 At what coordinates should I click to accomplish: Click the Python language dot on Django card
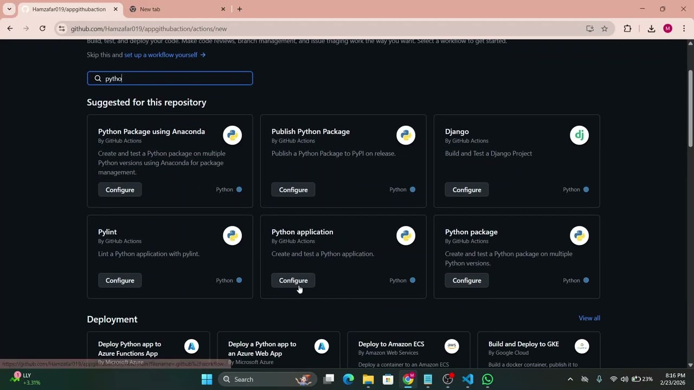[586, 190]
